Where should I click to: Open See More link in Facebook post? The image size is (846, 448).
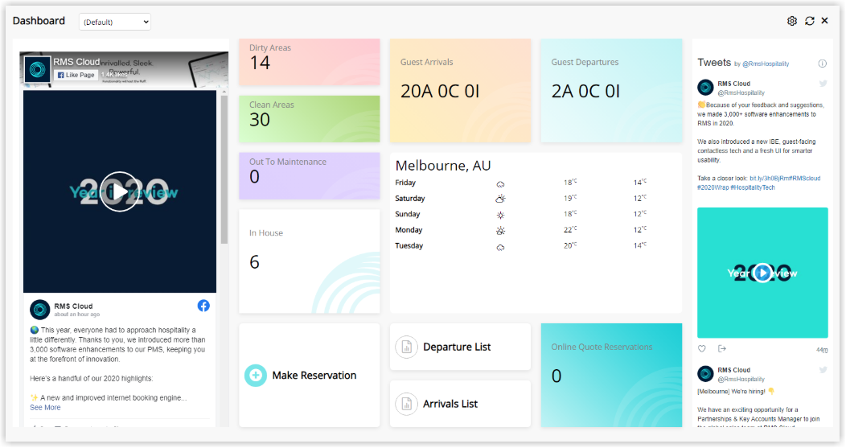pyautogui.click(x=45, y=408)
